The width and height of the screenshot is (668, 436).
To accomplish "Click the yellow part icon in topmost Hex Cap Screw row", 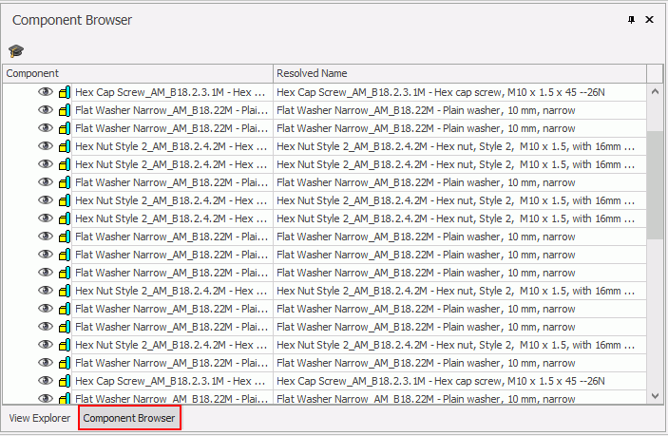I will [65, 92].
